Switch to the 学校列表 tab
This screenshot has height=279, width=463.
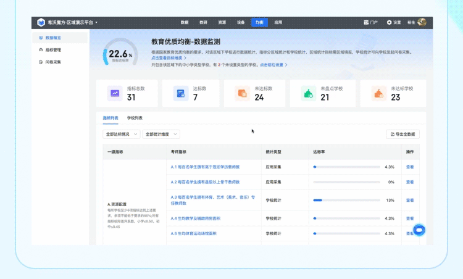click(x=135, y=117)
